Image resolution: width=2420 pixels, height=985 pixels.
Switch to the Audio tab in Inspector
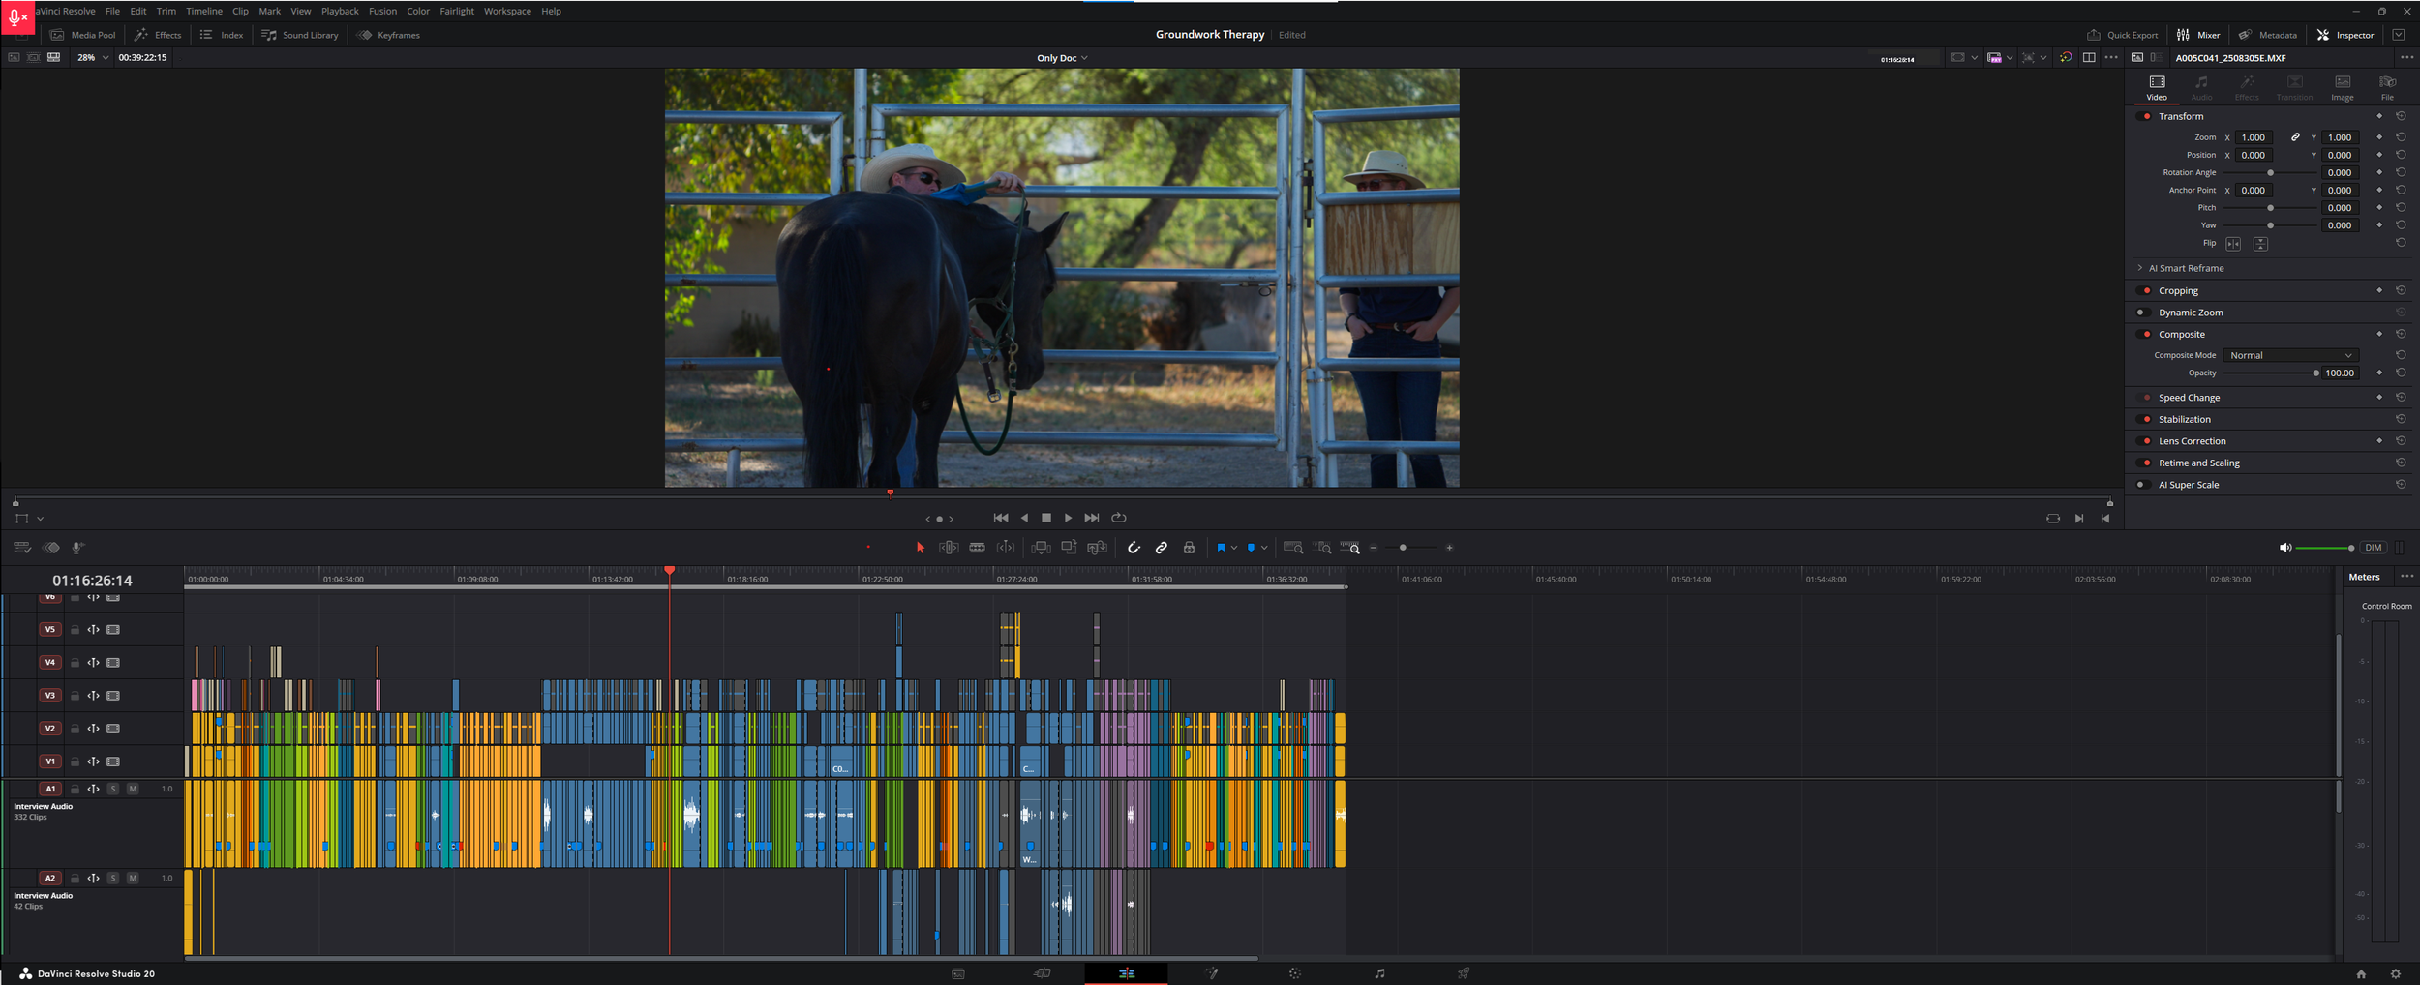(x=2201, y=89)
